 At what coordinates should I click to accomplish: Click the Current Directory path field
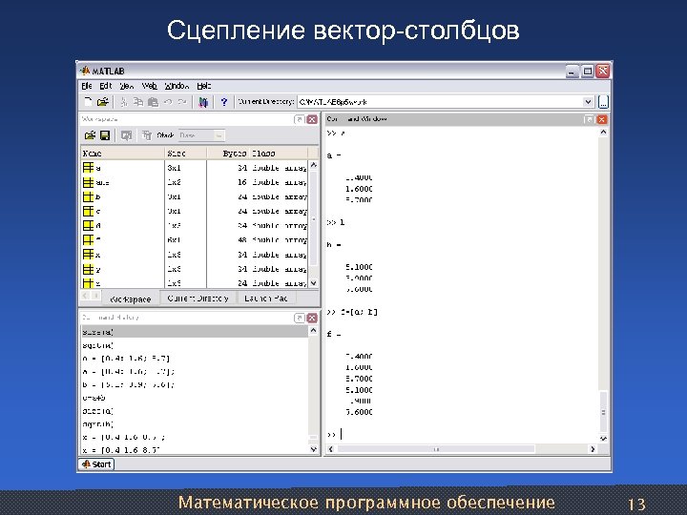[x=440, y=102]
